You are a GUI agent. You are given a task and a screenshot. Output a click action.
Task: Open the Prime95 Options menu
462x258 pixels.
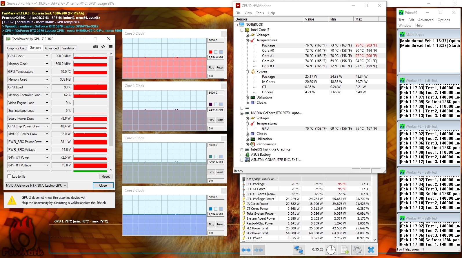[x=444, y=20]
